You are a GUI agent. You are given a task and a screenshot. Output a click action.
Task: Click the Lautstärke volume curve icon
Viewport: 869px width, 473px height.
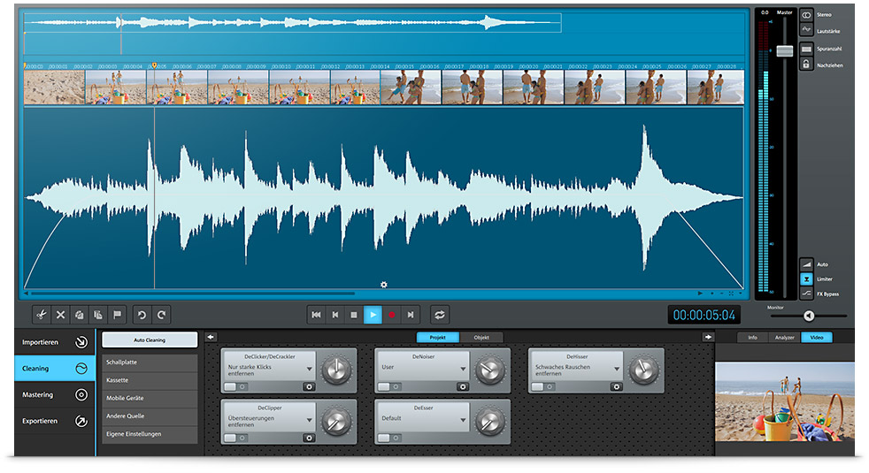(x=806, y=30)
